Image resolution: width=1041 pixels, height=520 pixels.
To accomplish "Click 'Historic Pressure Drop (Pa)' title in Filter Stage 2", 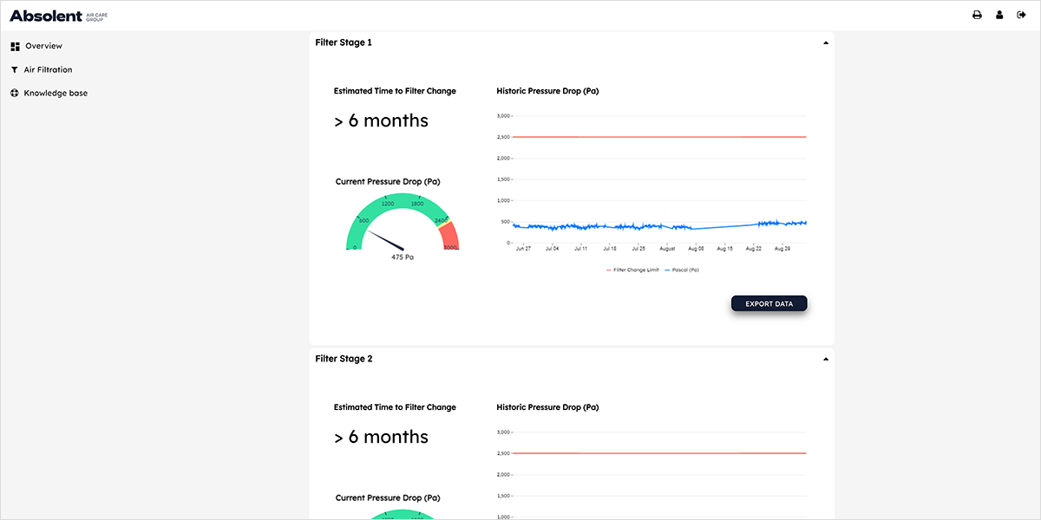I will coord(547,407).
